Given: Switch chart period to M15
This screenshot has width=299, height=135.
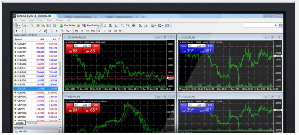Looking at the screenshot, I should pyautogui.click(x=87, y=31).
